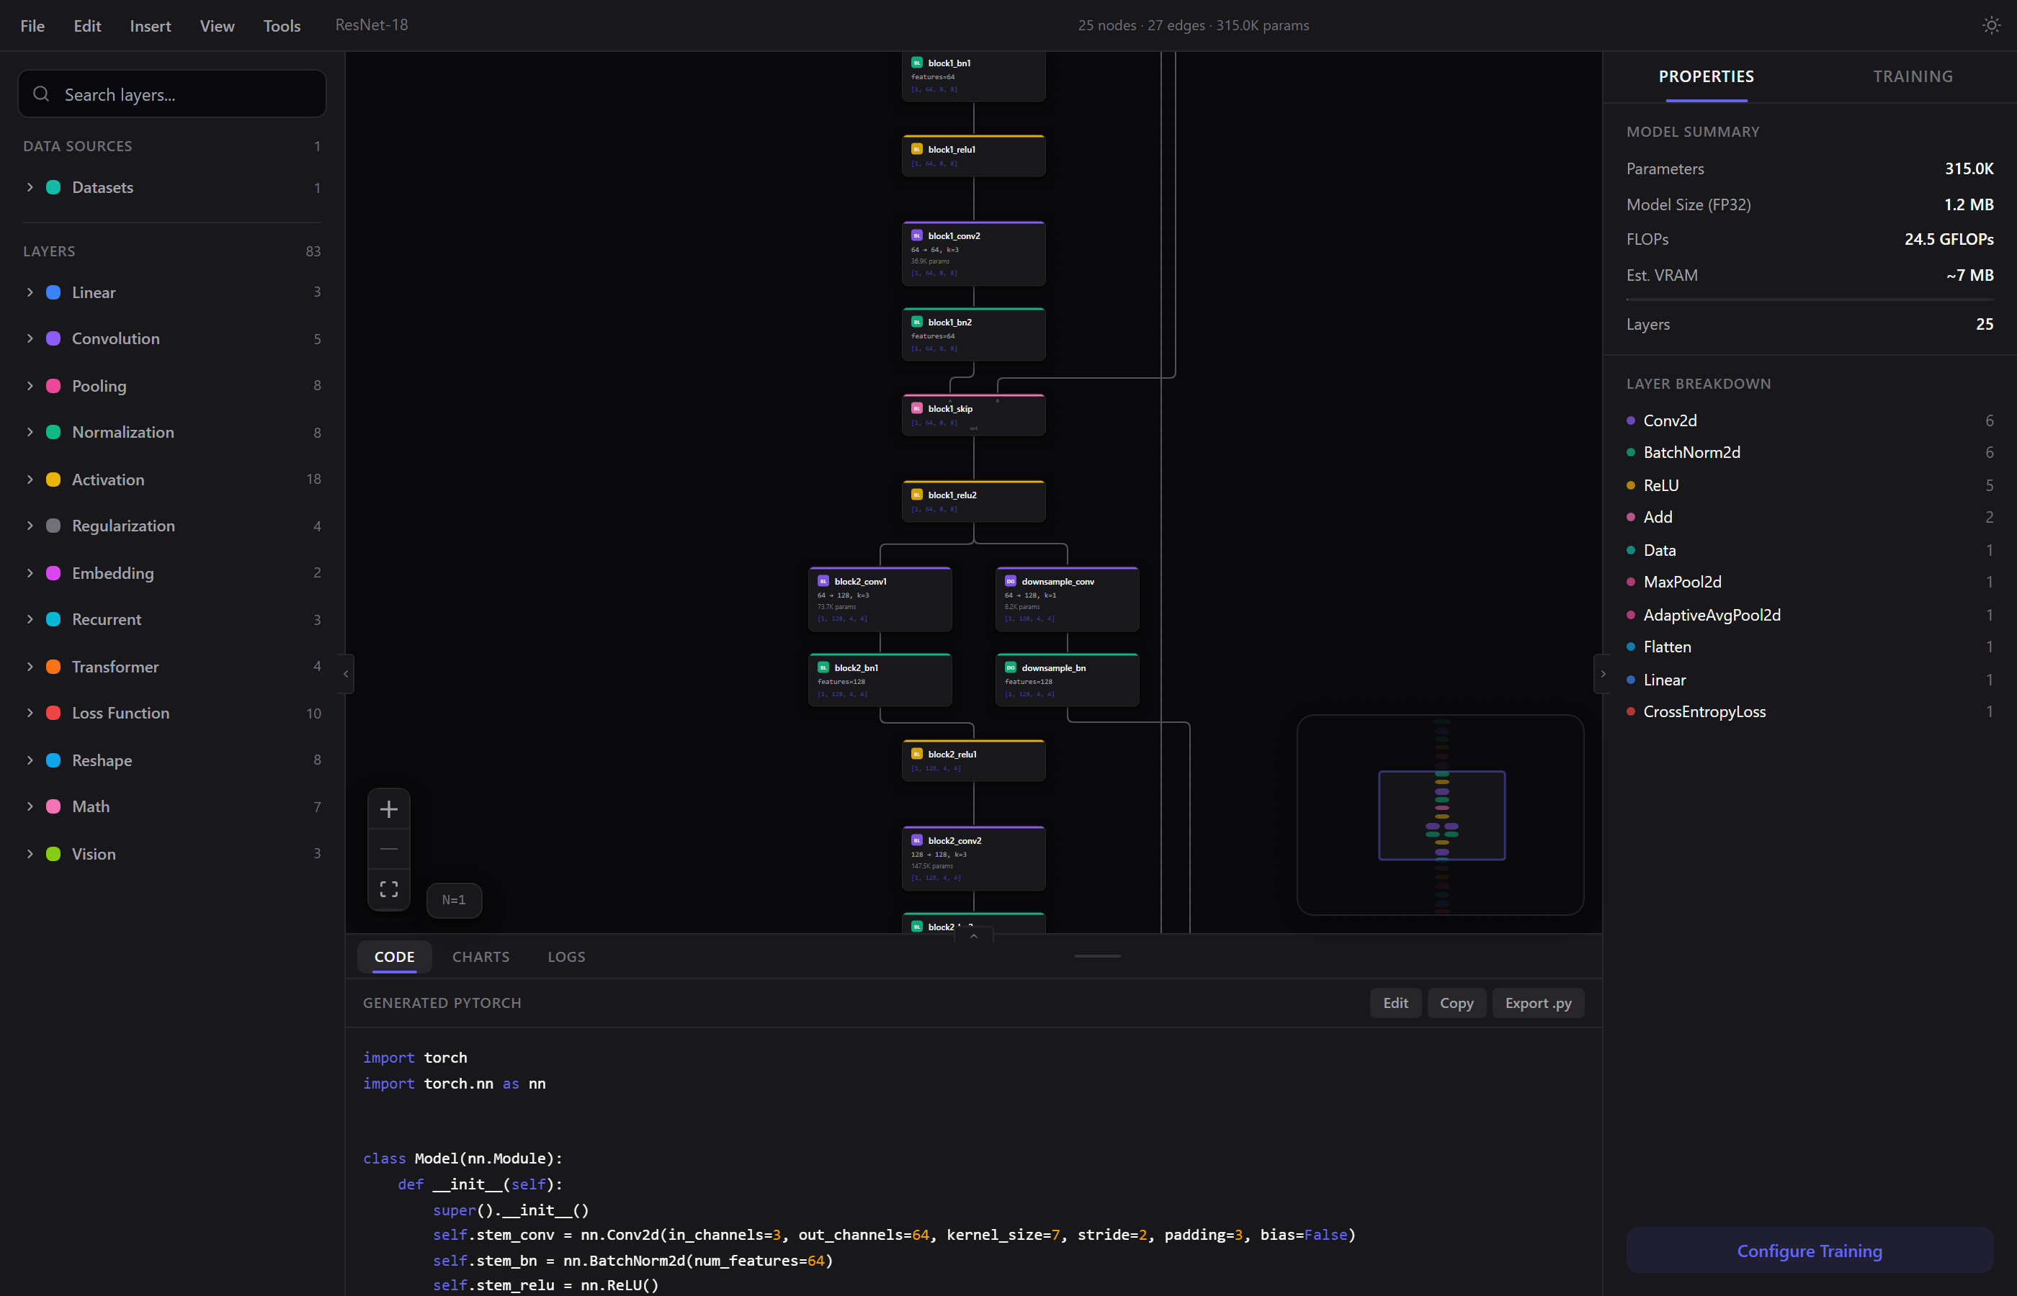The width and height of the screenshot is (2017, 1296).
Task: Click the block1_conv2 node icon
Action: pyautogui.click(x=917, y=235)
